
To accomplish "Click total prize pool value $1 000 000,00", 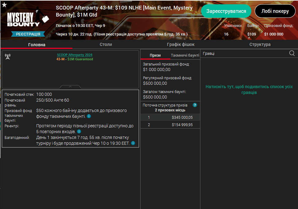I will point(157,69).
